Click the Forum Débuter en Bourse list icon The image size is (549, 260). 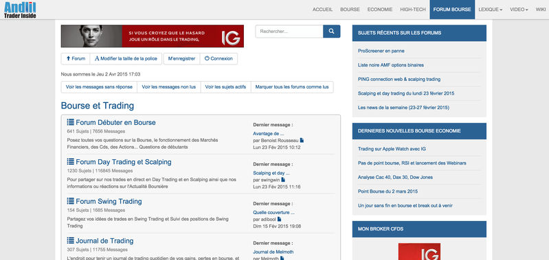(70, 122)
